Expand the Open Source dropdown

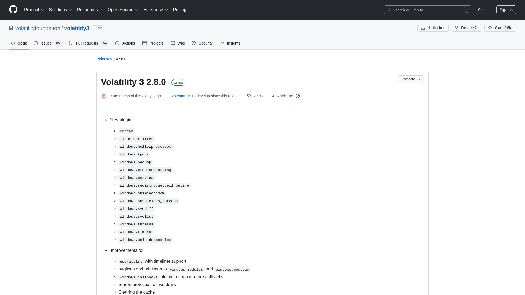[122, 10]
